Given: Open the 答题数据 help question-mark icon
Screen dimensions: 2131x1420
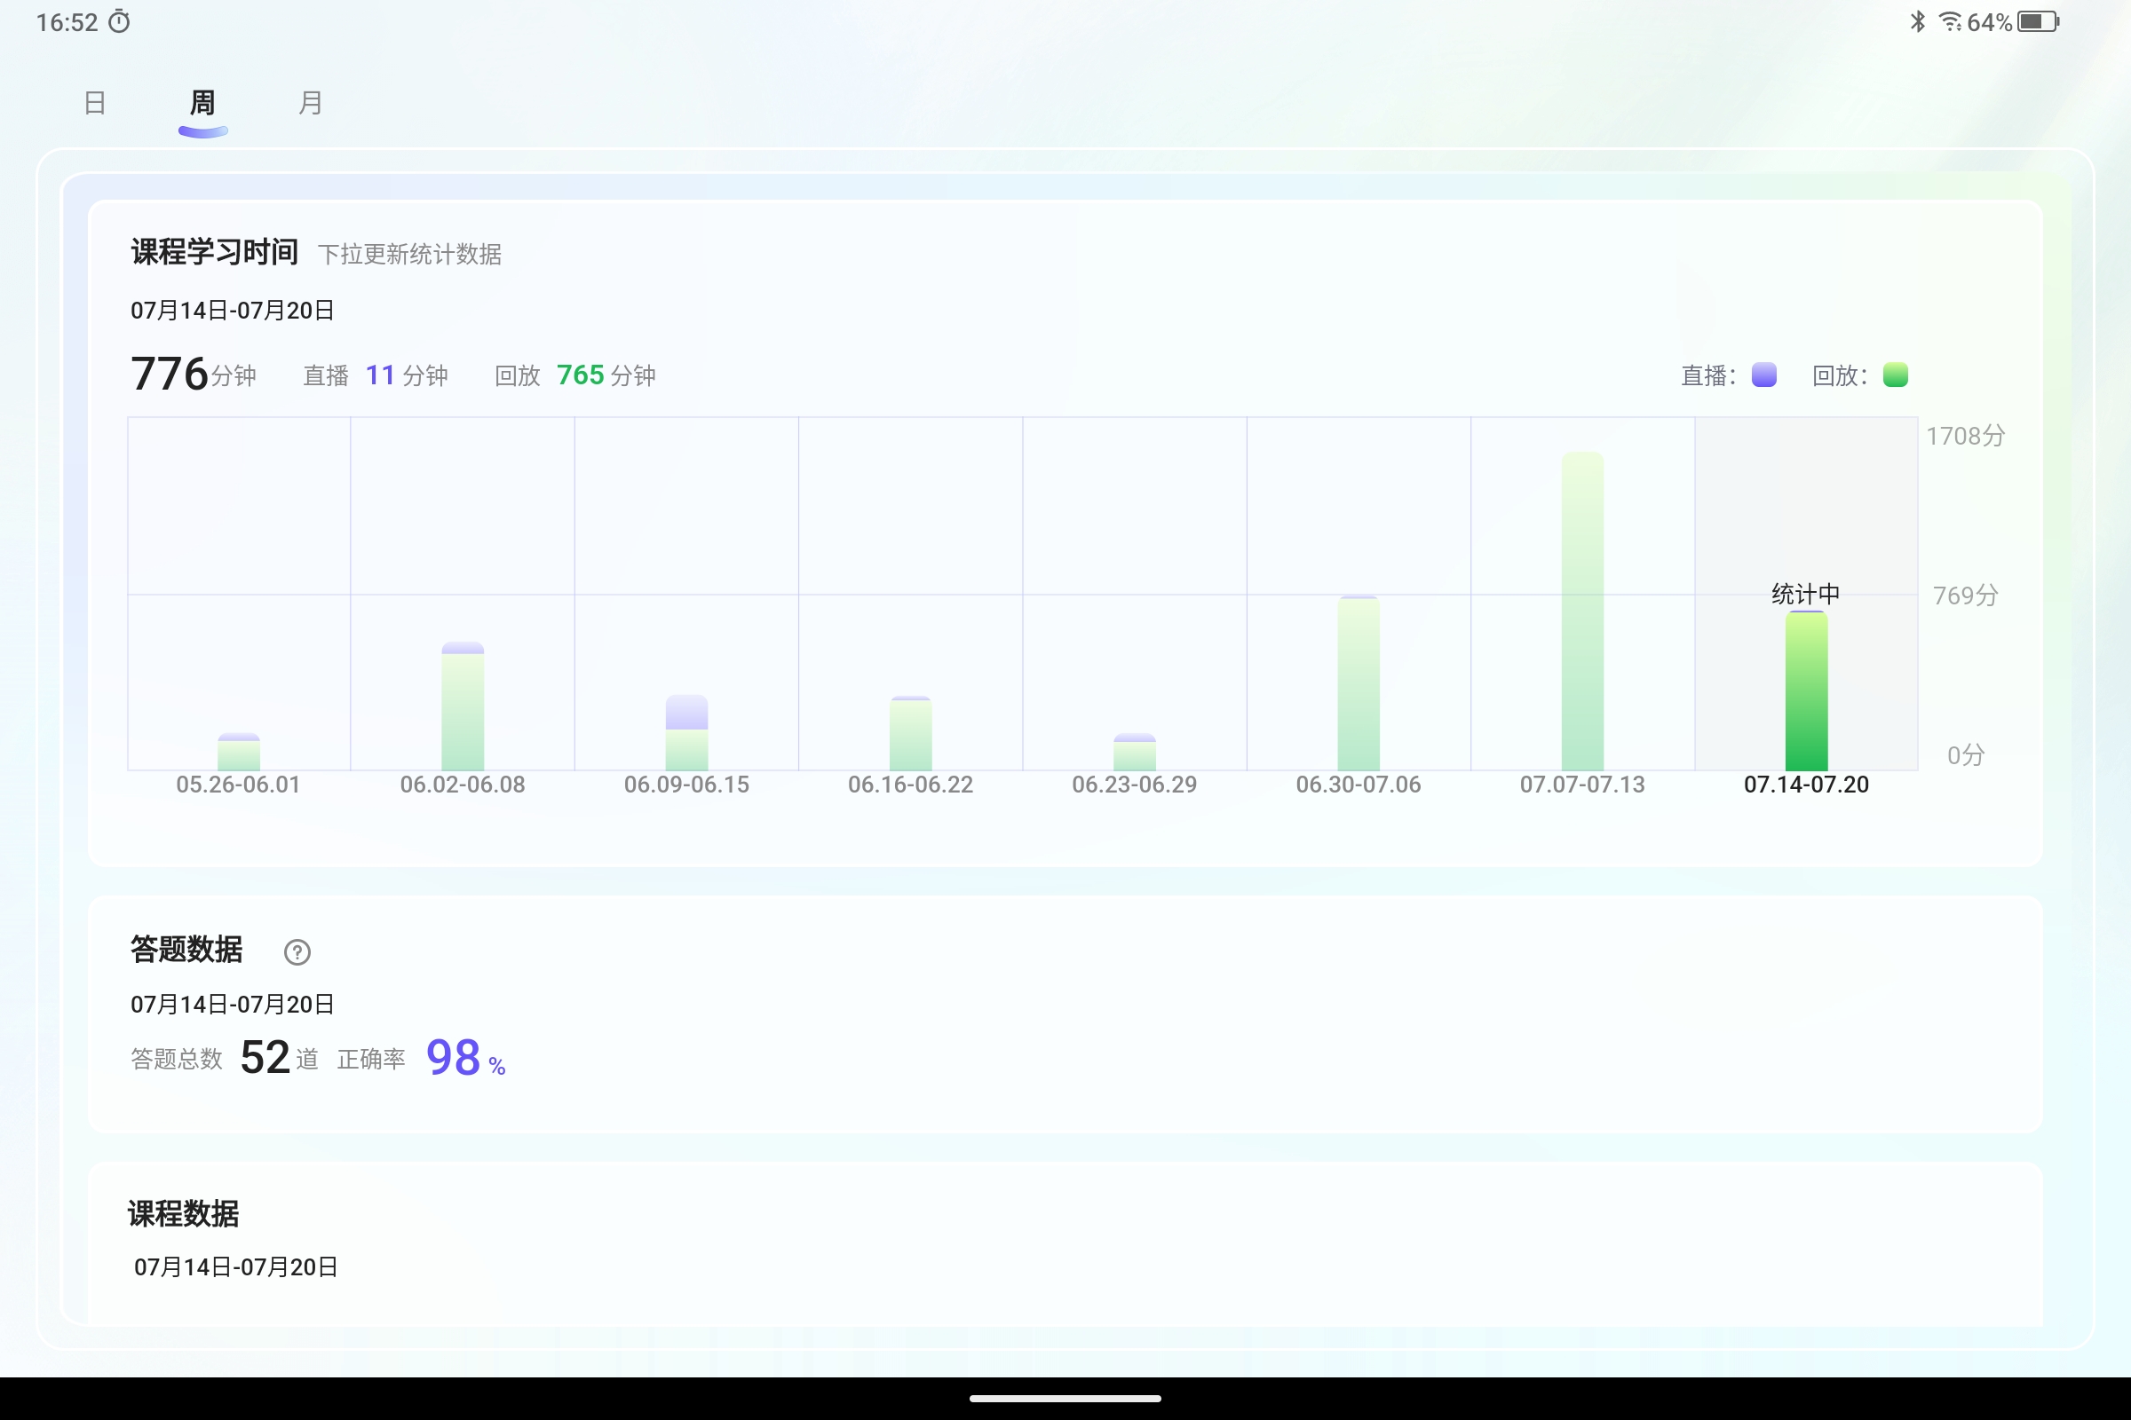Looking at the screenshot, I should (297, 951).
